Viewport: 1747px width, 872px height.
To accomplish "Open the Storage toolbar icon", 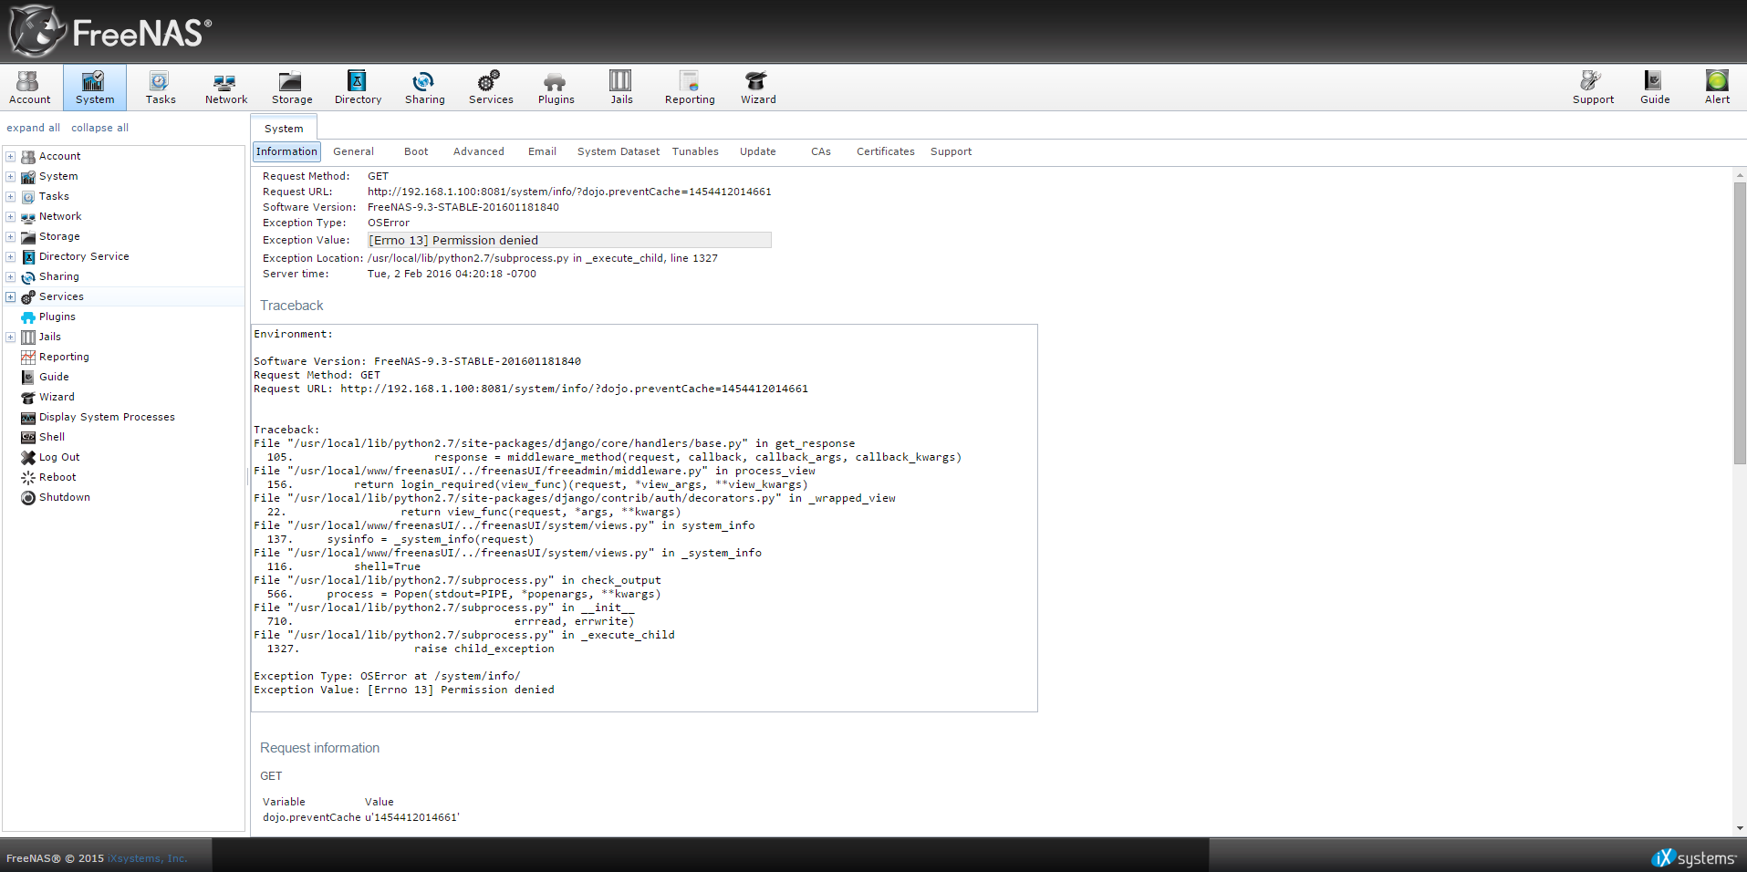I will [292, 88].
